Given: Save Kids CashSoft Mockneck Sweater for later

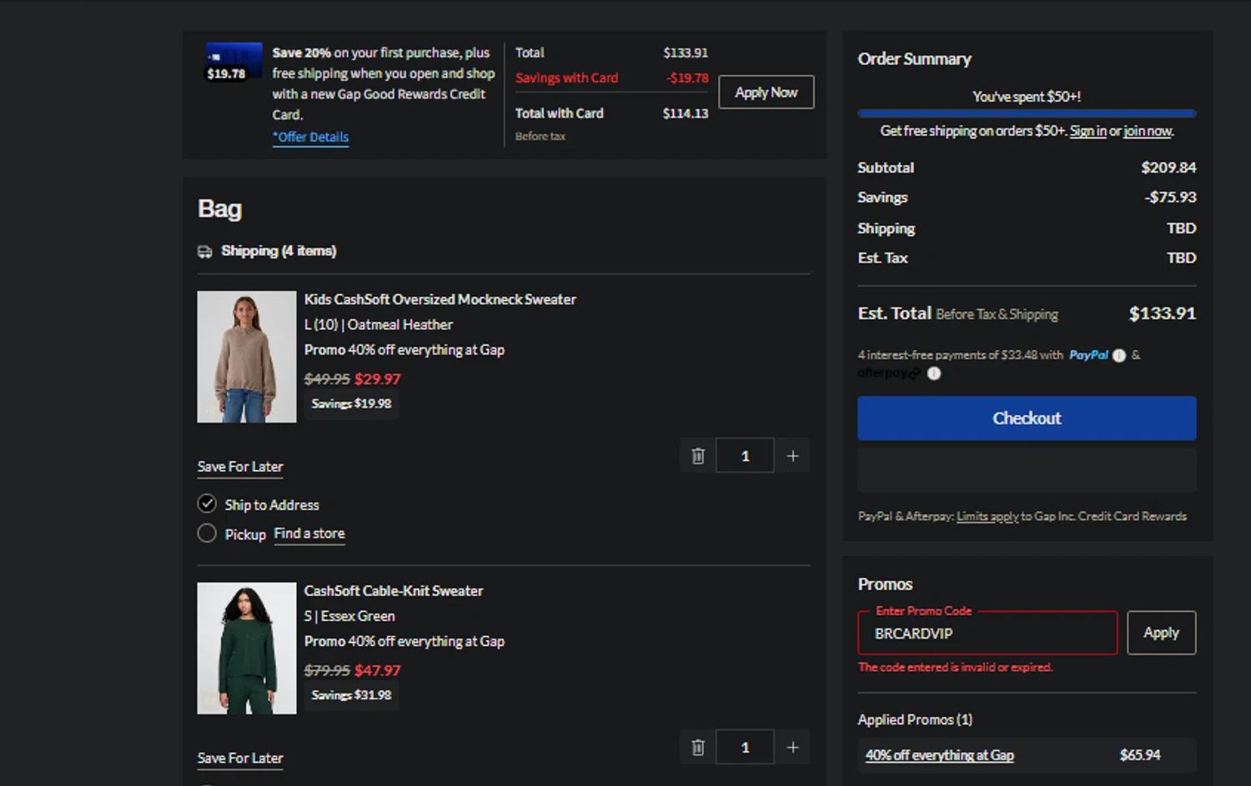Looking at the screenshot, I should [240, 467].
